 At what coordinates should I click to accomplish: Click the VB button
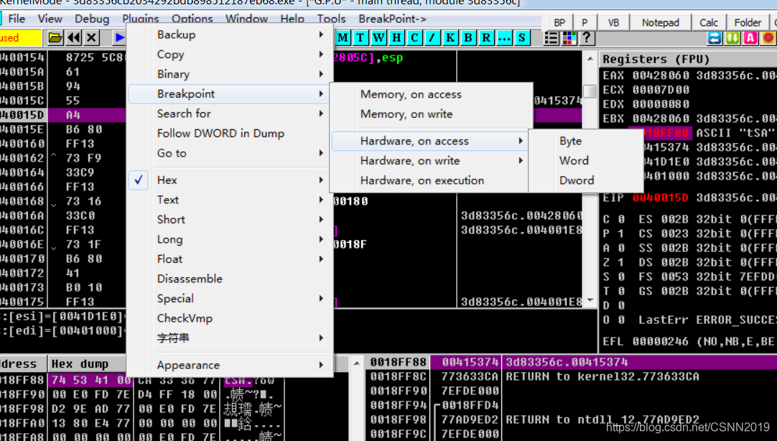click(x=613, y=22)
